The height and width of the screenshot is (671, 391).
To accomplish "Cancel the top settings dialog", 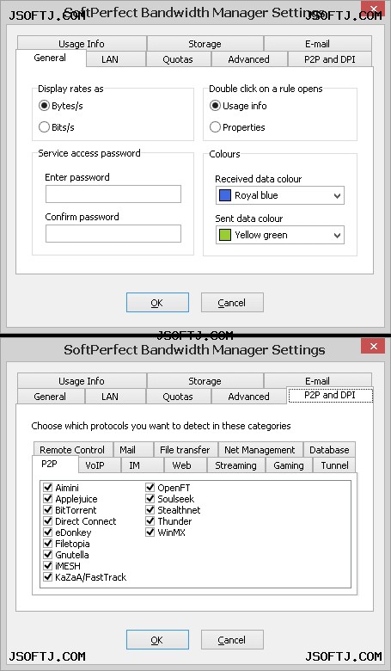I will pyautogui.click(x=232, y=303).
